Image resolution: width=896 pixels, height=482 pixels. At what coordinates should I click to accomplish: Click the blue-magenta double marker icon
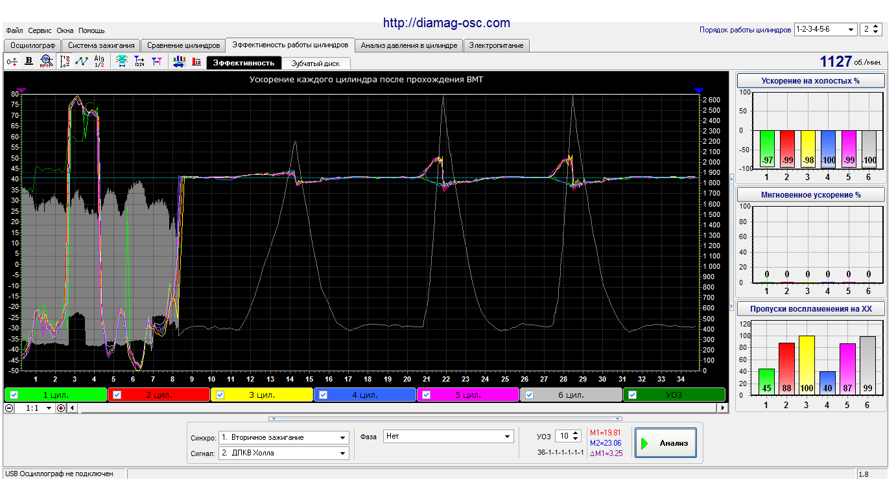(x=156, y=62)
